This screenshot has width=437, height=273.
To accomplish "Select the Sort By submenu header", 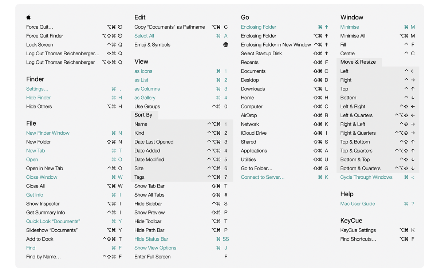I will (x=143, y=115).
